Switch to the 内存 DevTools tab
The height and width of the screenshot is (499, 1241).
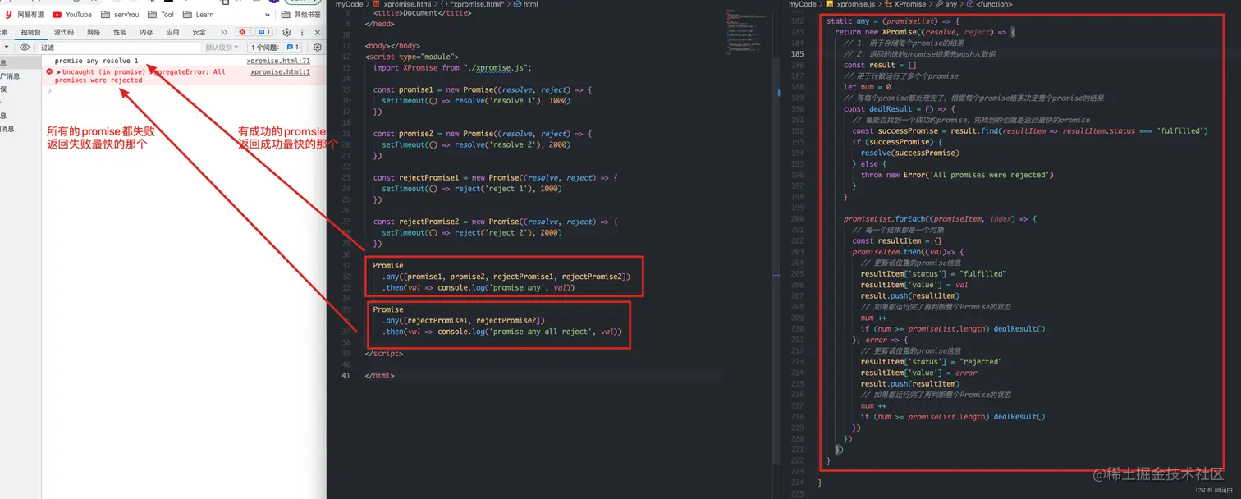pos(146,32)
